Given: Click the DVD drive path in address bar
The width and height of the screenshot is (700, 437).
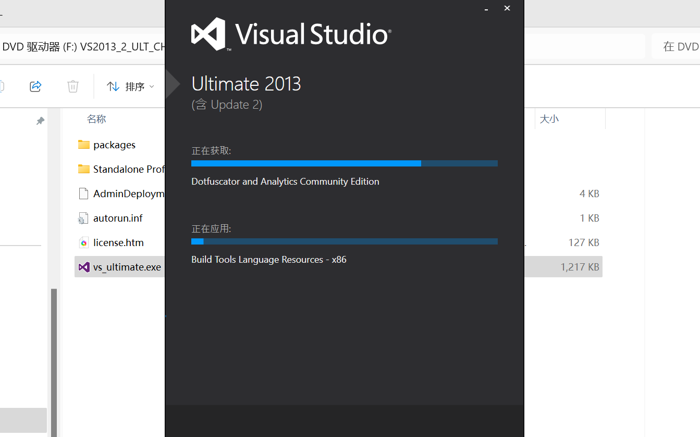Looking at the screenshot, I should point(84,46).
